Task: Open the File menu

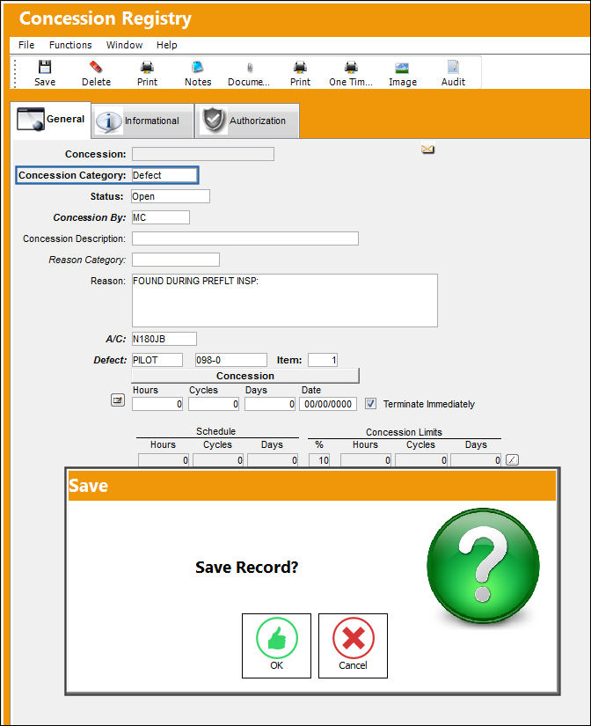Action: 26,45
